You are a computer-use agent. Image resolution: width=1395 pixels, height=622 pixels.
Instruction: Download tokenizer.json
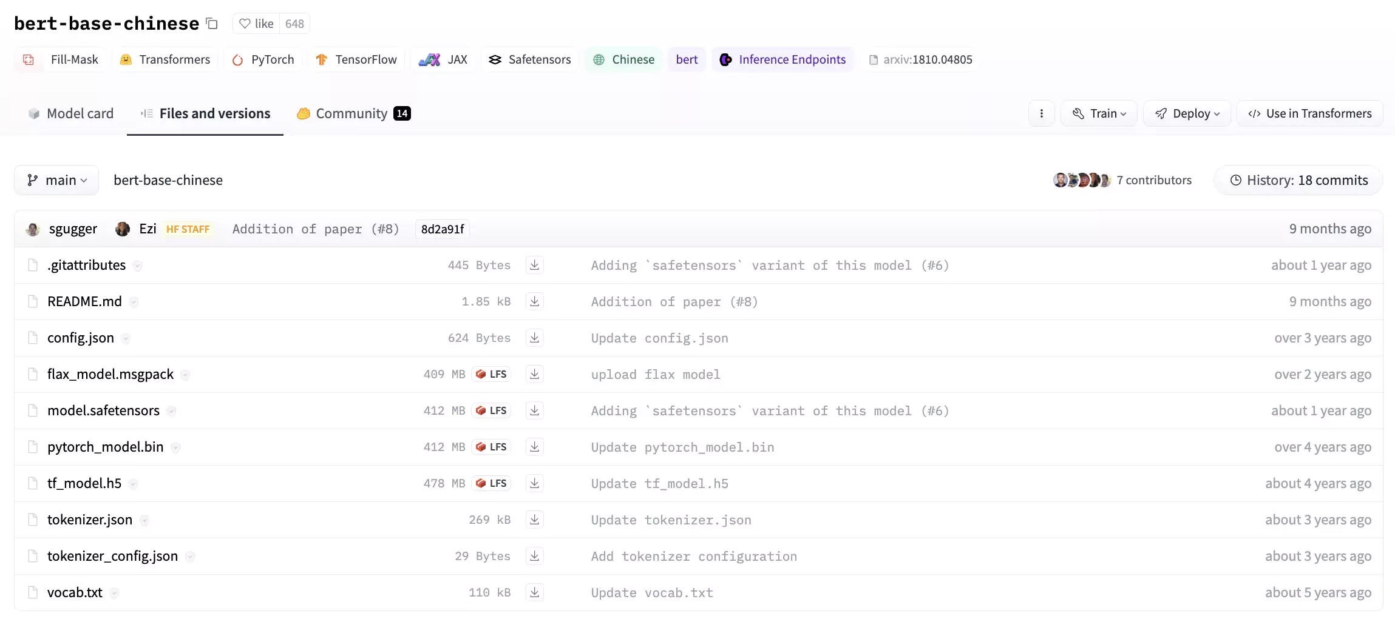point(534,520)
